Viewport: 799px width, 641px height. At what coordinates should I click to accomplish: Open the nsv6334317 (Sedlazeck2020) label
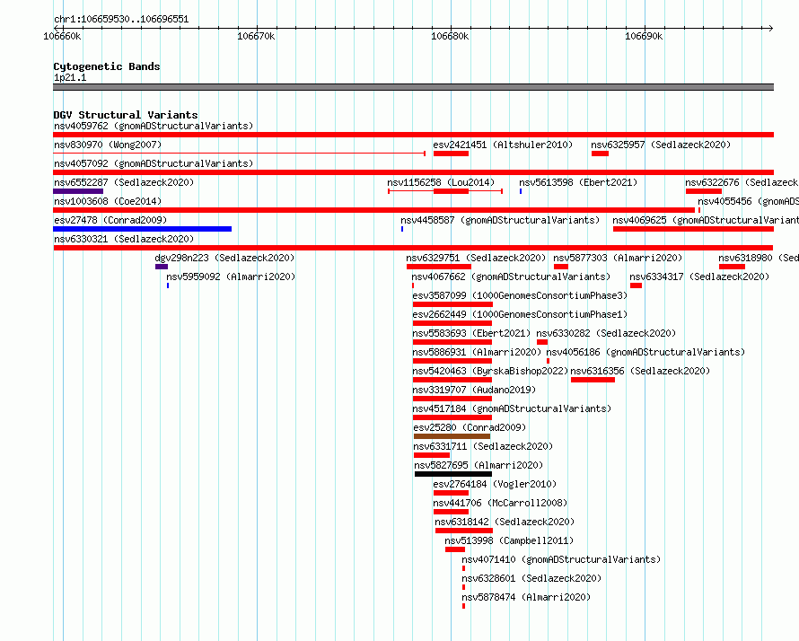tap(699, 277)
